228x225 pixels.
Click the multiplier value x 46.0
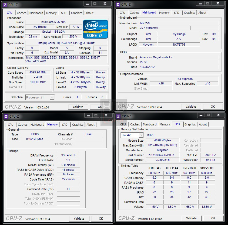pos(38,77)
